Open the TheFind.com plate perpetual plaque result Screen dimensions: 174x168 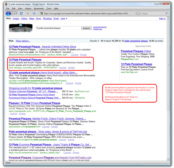pyautogui.click(x=48, y=132)
